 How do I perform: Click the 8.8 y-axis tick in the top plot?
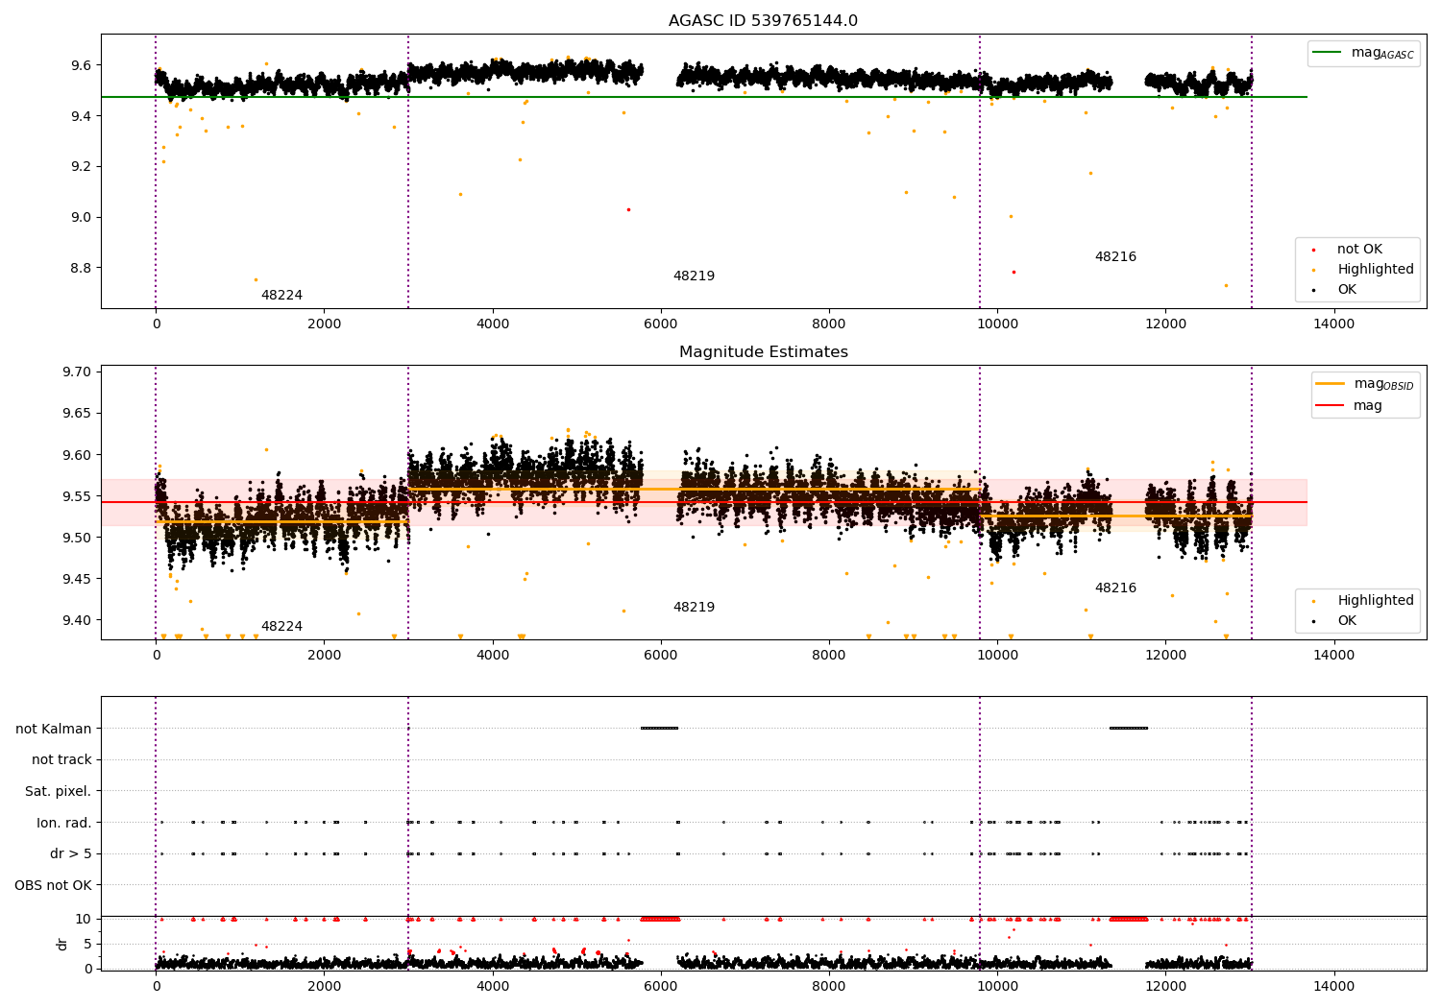81,268
